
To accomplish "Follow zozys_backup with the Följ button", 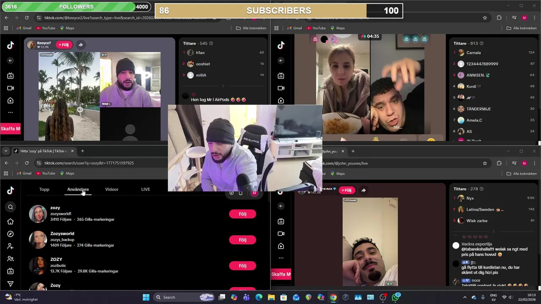I will pos(243,240).
